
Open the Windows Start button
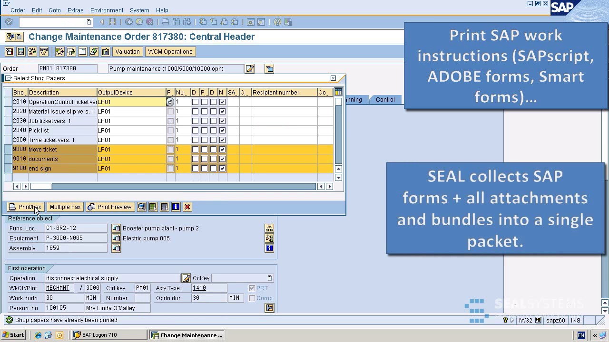[13, 335]
